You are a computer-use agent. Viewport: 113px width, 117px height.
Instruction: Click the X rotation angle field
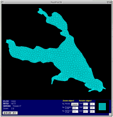coord(92,104)
